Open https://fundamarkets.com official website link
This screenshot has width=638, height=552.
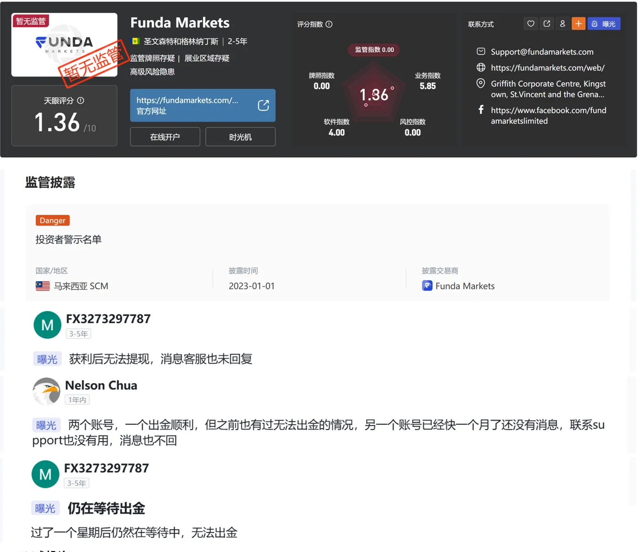pyautogui.click(x=203, y=105)
